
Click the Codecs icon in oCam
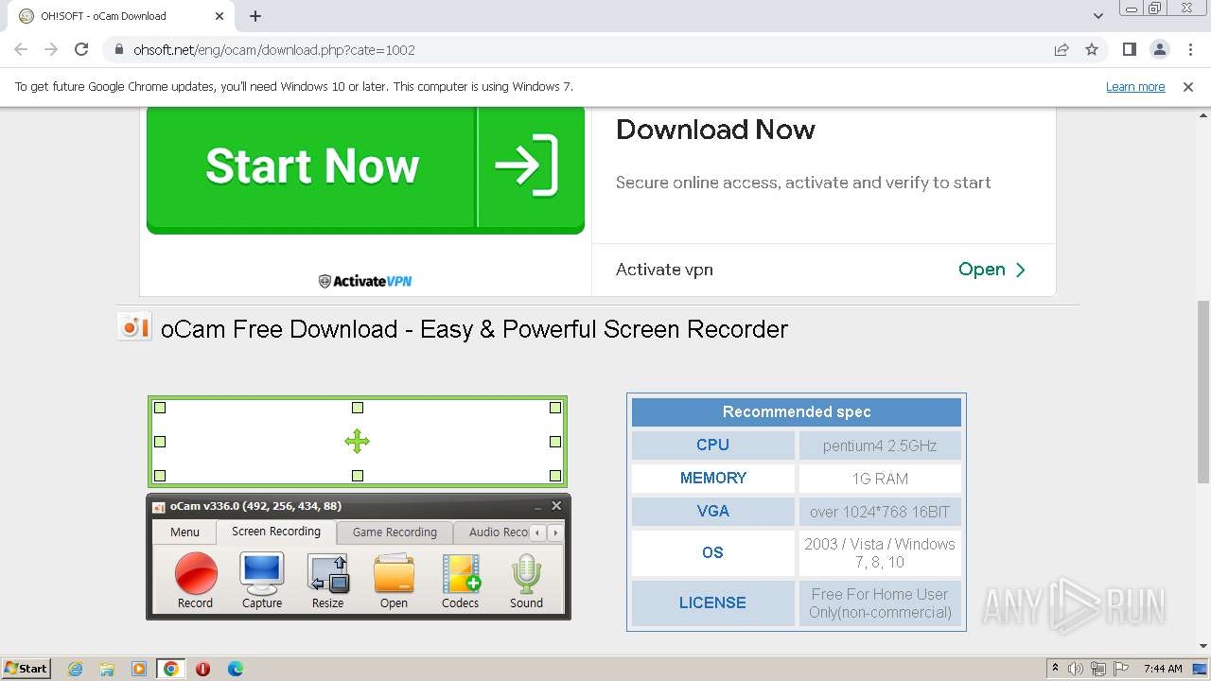(461, 573)
